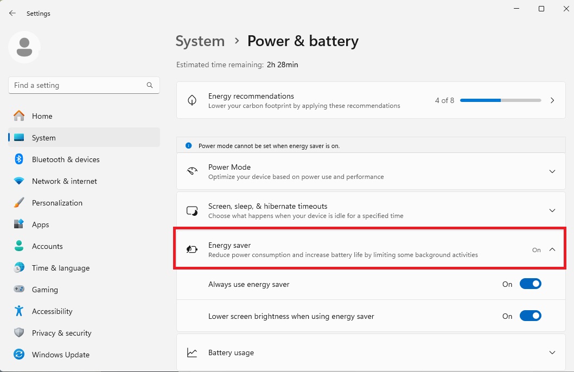Open the user profile avatar
The image size is (574, 372).
pos(24,47)
